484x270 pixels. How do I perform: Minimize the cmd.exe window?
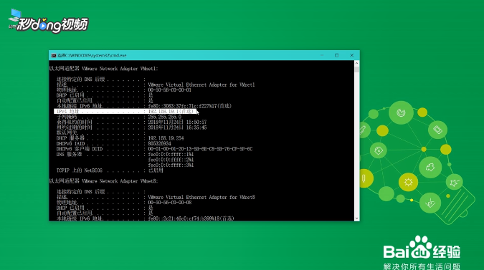tap(322, 55)
